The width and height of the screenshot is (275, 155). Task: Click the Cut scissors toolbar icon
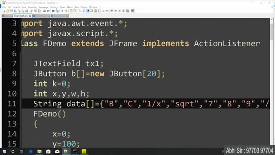[x=31, y=11]
